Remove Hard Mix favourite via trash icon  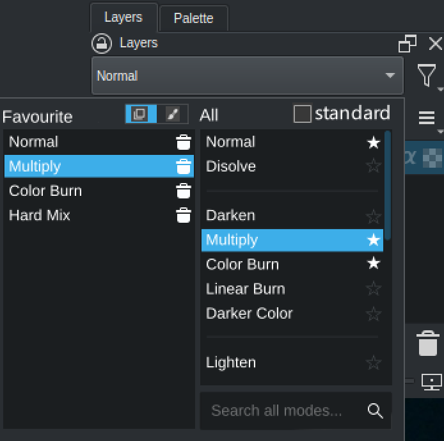pos(184,215)
